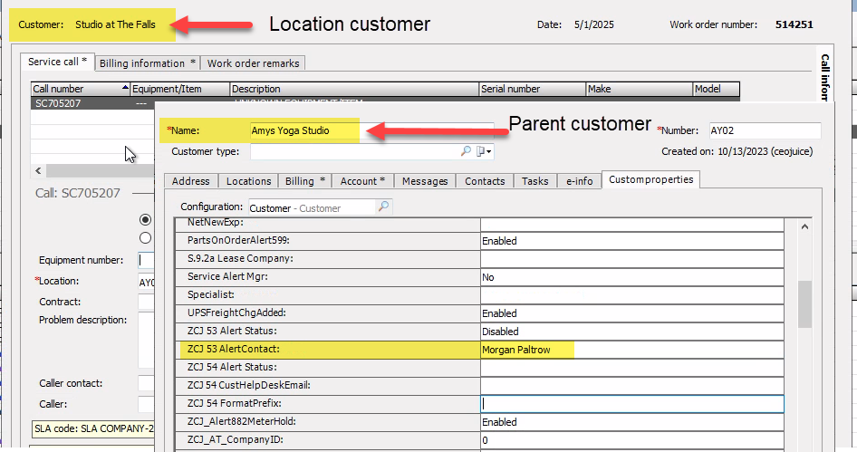The width and height of the screenshot is (857, 452).
Task: Select Custom properties tab
Action: 651,179
